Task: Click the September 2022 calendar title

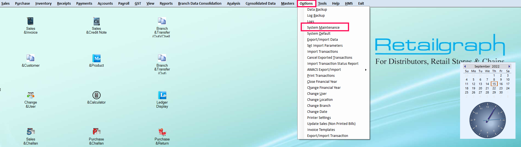Action: click(x=487, y=66)
